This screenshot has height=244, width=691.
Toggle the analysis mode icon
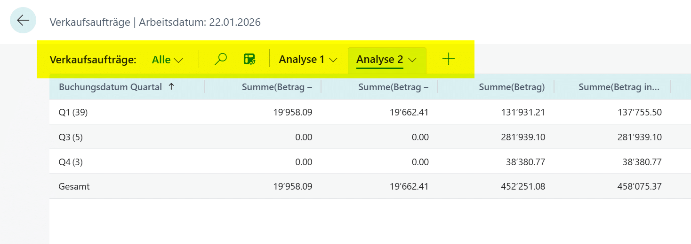point(249,59)
